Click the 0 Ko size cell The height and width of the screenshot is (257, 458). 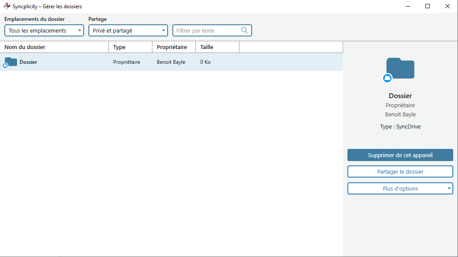point(205,62)
